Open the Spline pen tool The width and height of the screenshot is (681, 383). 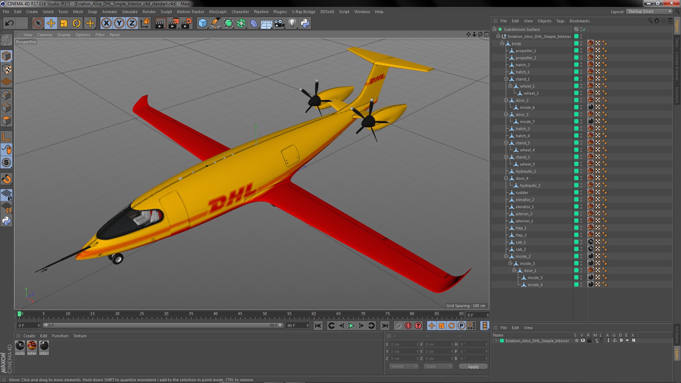[x=215, y=23]
